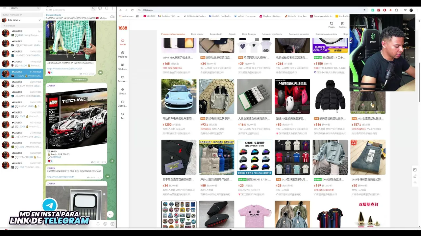
Task: Select the 'BMW 1000RR LEGO' search result
Action: point(22,84)
